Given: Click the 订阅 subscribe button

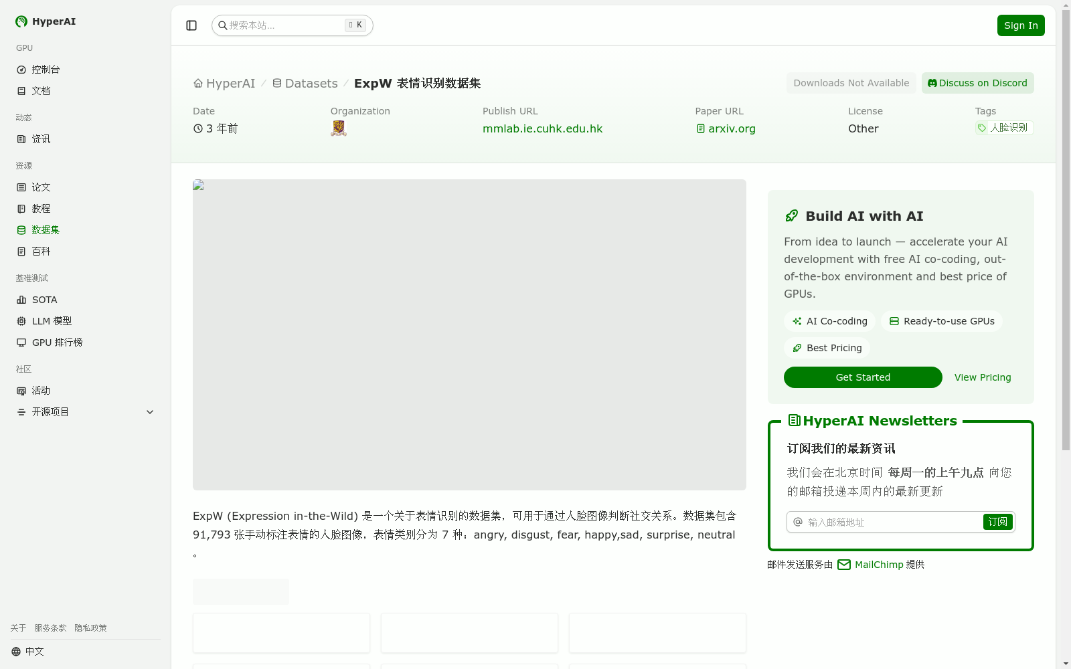Looking at the screenshot, I should 997,522.
